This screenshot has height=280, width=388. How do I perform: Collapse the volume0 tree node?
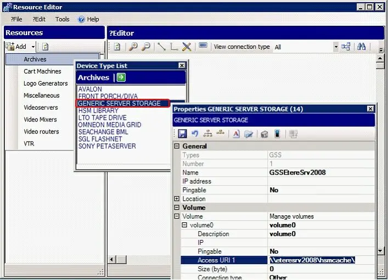point(185,225)
